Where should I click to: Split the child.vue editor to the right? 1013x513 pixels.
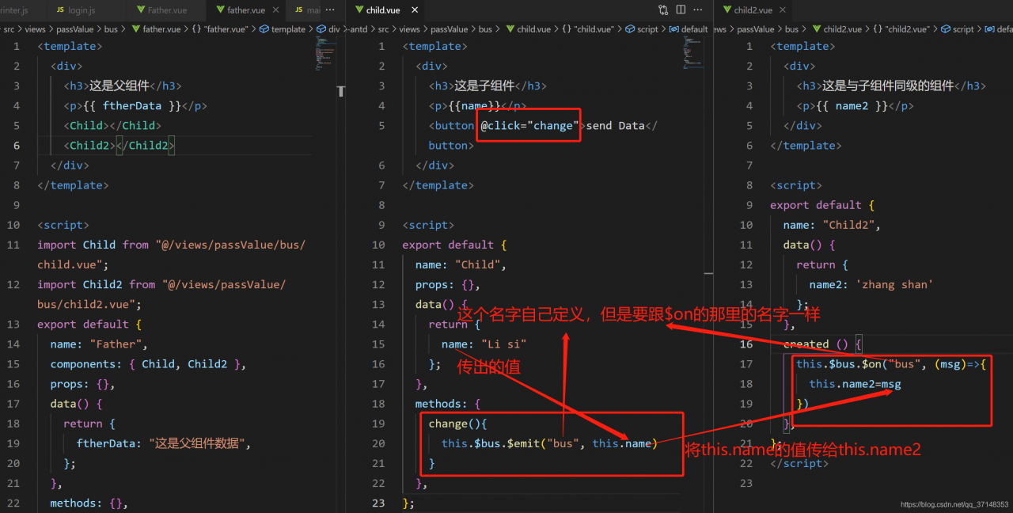pyautogui.click(x=681, y=10)
